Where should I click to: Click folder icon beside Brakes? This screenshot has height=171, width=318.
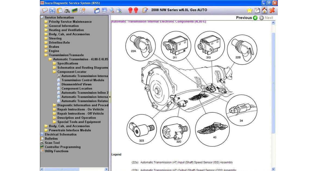(46, 47)
